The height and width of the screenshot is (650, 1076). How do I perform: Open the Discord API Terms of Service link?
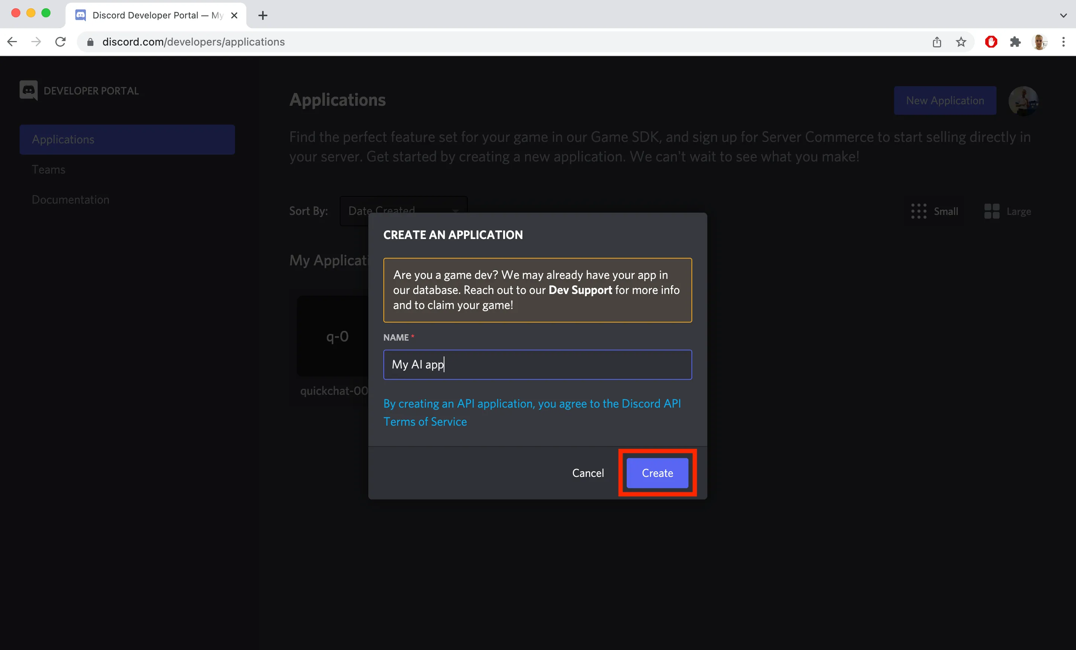(x=532, y=413)
